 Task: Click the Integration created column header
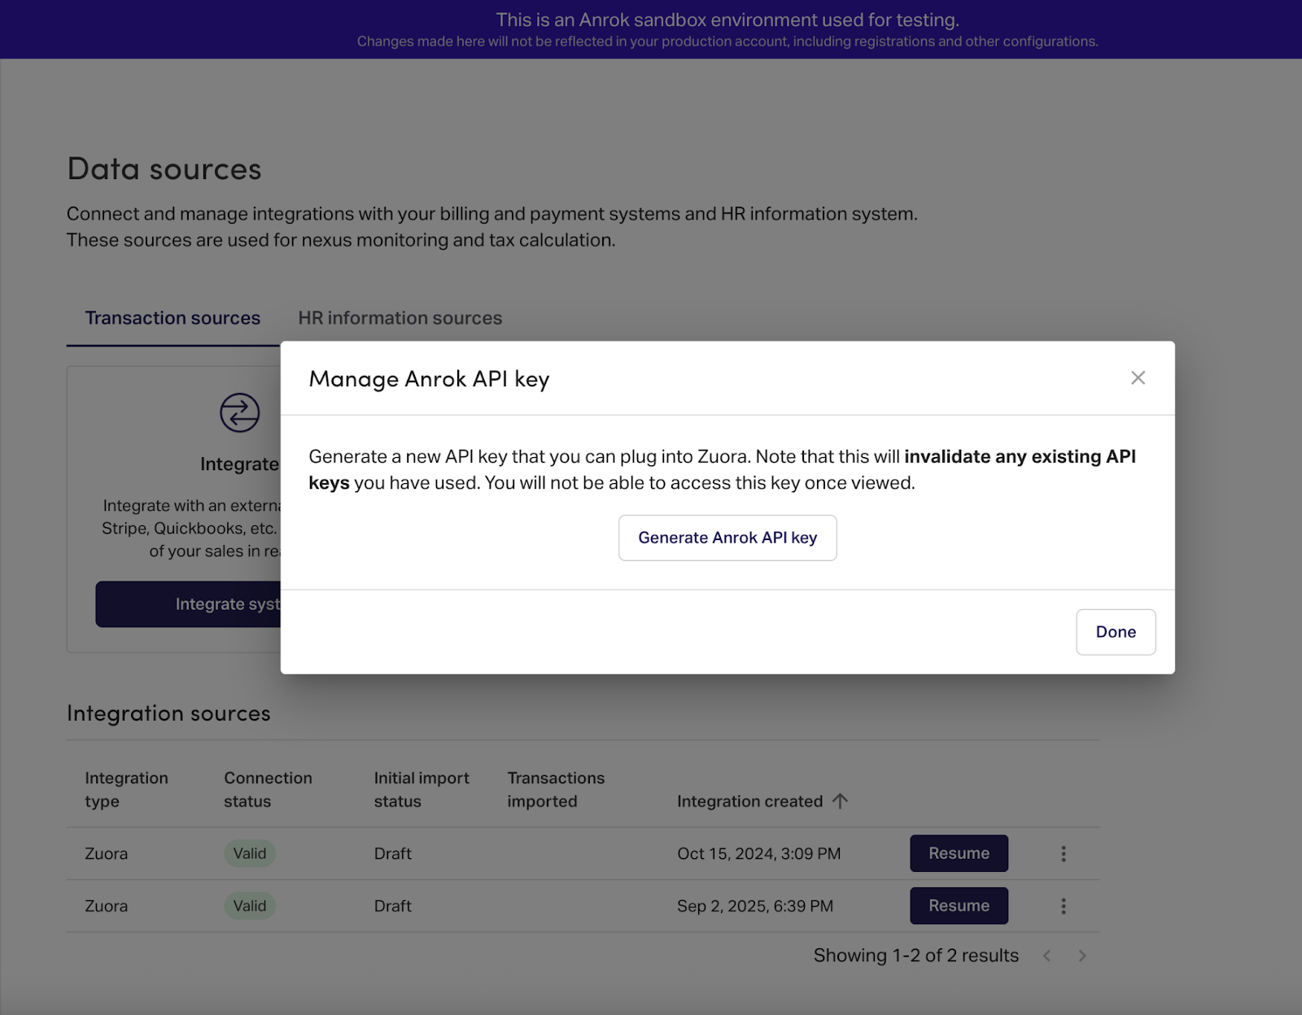(x=749, y=801)
